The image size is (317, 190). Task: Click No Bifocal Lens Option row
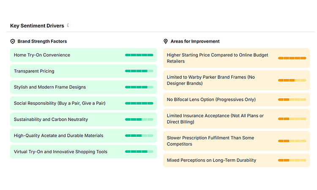(237, 100)
